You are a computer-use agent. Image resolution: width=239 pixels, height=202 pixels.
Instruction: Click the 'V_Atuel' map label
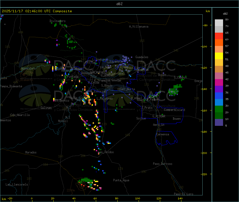pos(136,98)
